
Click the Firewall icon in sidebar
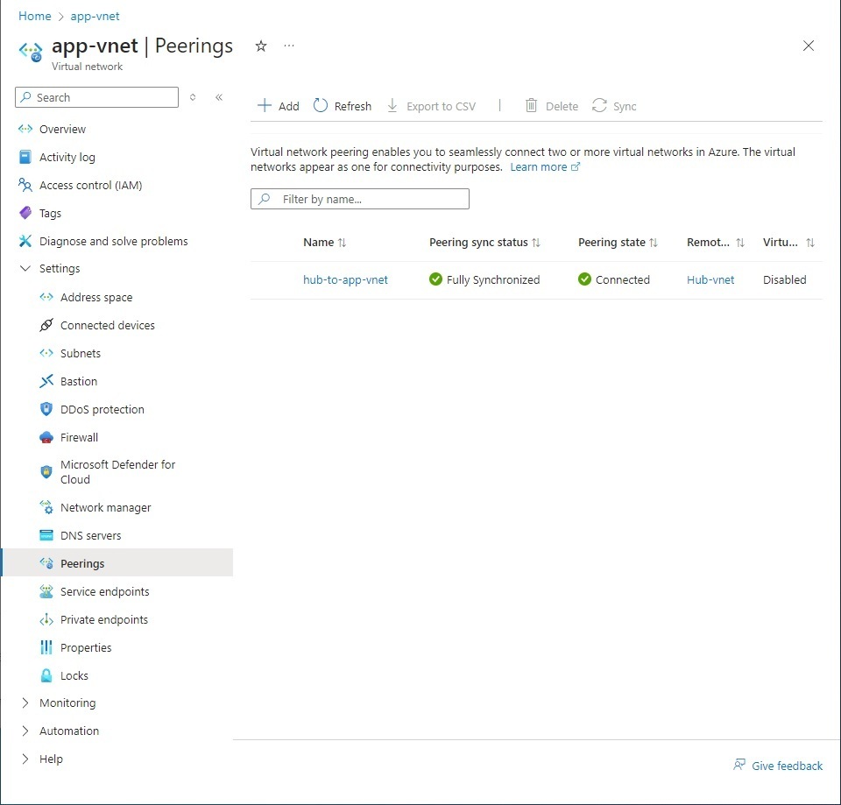click(x=47, y=437)
